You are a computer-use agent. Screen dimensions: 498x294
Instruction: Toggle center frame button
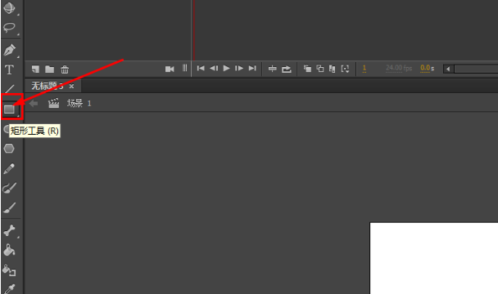[x=273, y=69]
